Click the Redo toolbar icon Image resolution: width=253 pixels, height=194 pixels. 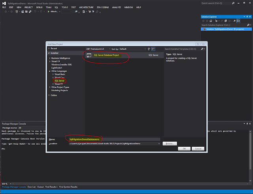pos(41,11)
